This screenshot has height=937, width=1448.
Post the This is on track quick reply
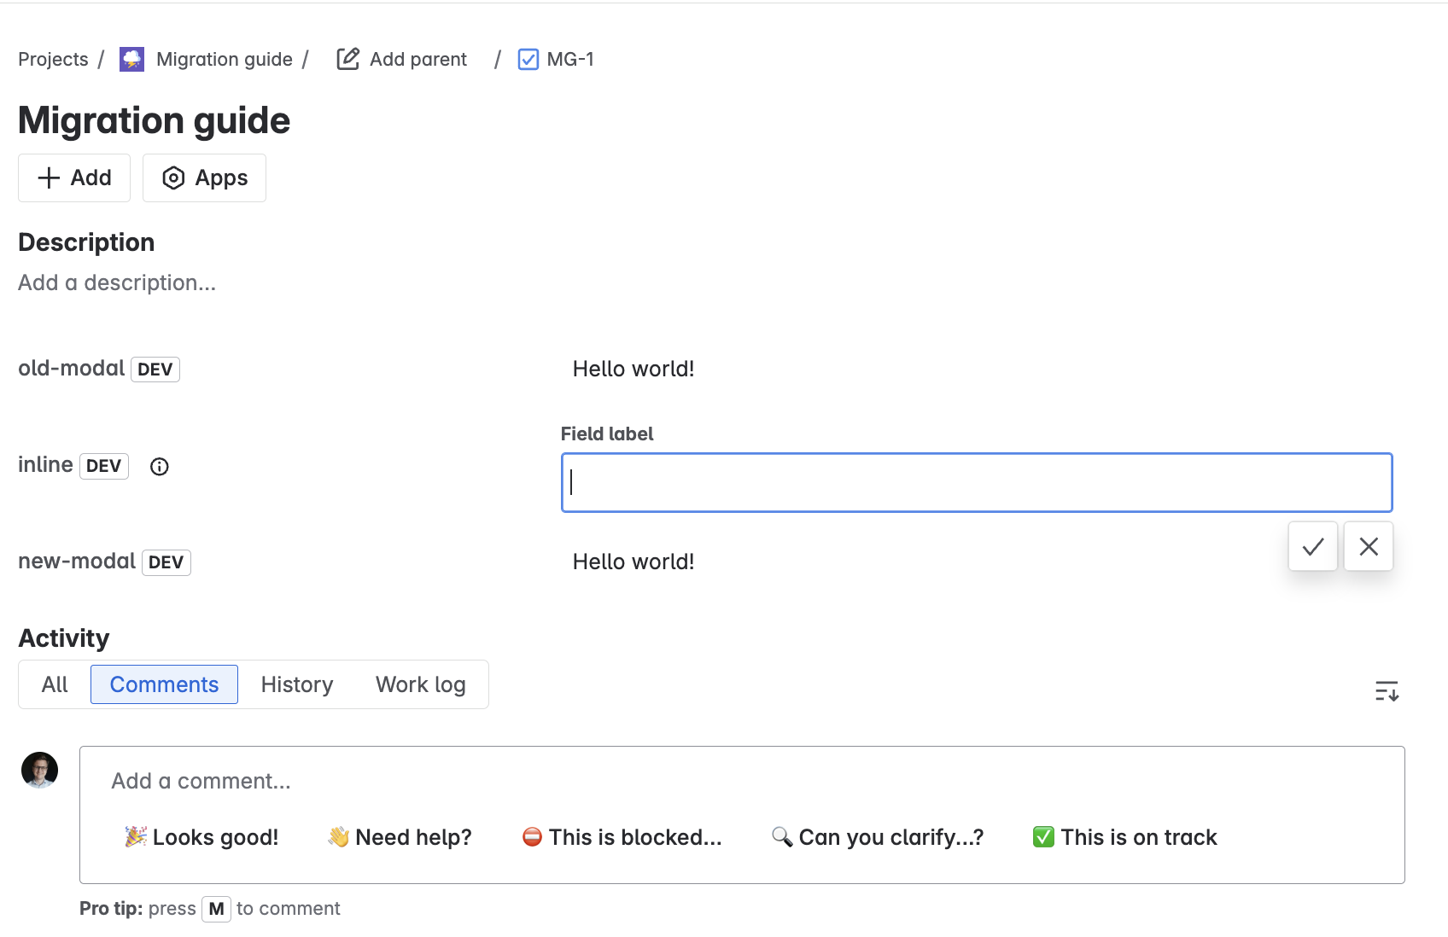point(1124,837)
